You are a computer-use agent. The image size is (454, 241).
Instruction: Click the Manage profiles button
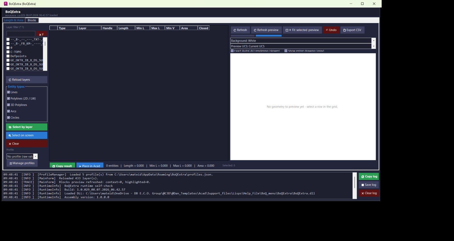pos(22,163)
